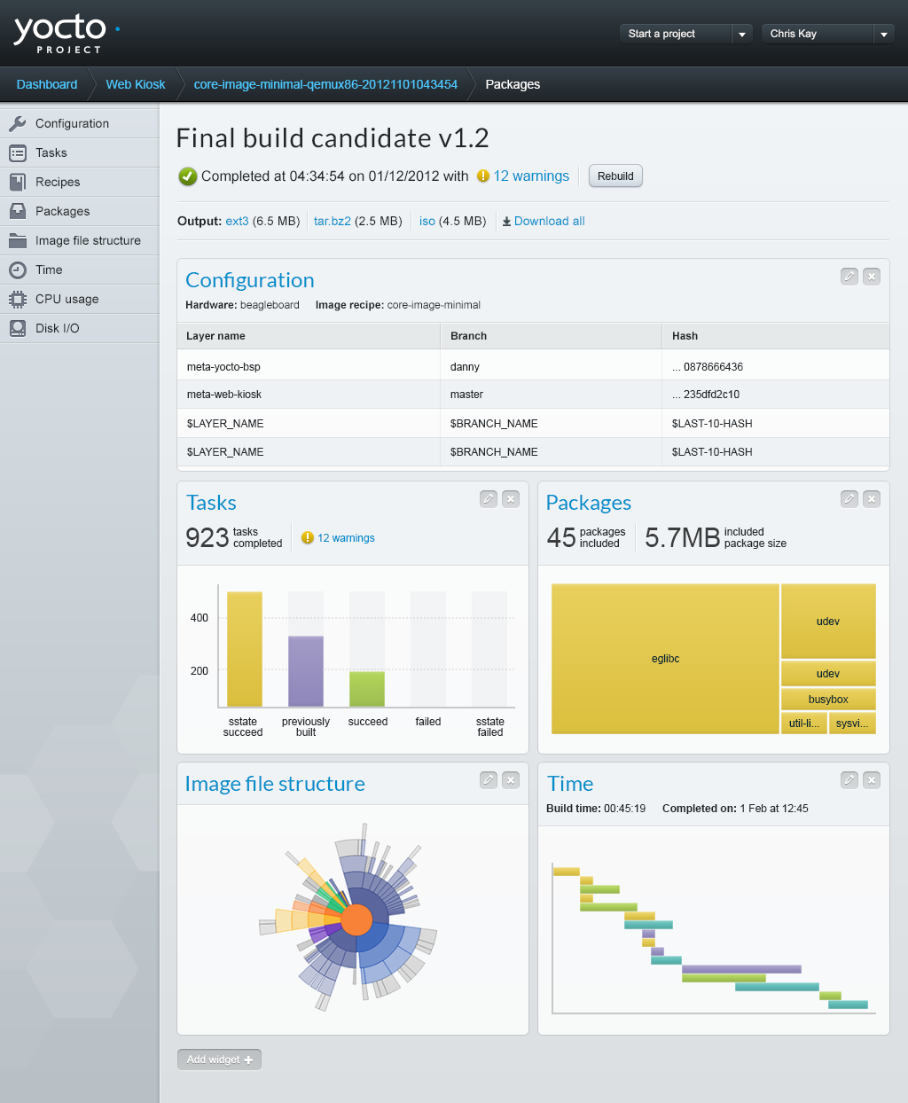This screenshot has width=908, height=1103.
Task: Select the eglibc block in treemap
Action: point(665,659)
